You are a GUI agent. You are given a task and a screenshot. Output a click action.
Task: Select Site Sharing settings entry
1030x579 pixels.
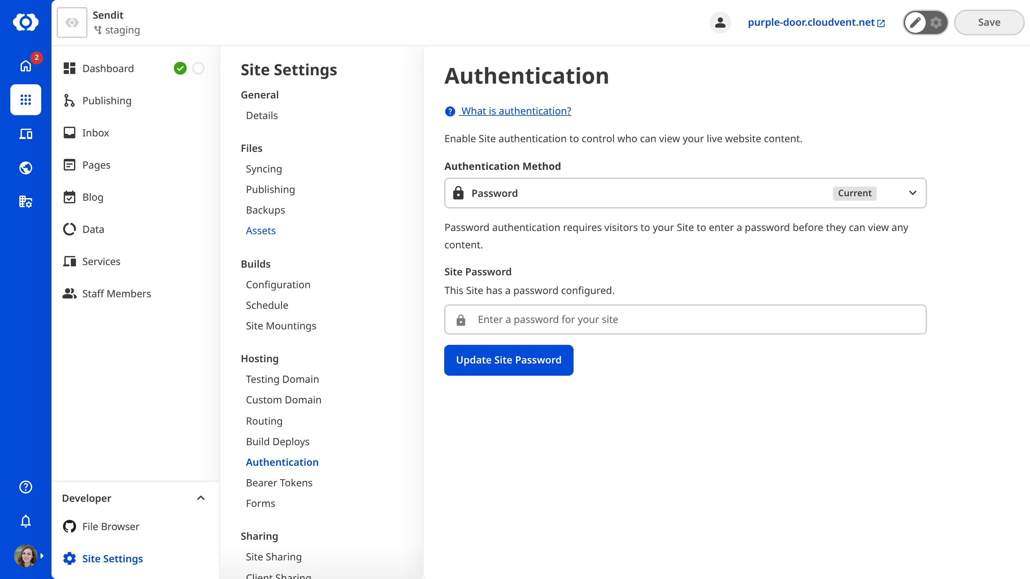point(274,557)
